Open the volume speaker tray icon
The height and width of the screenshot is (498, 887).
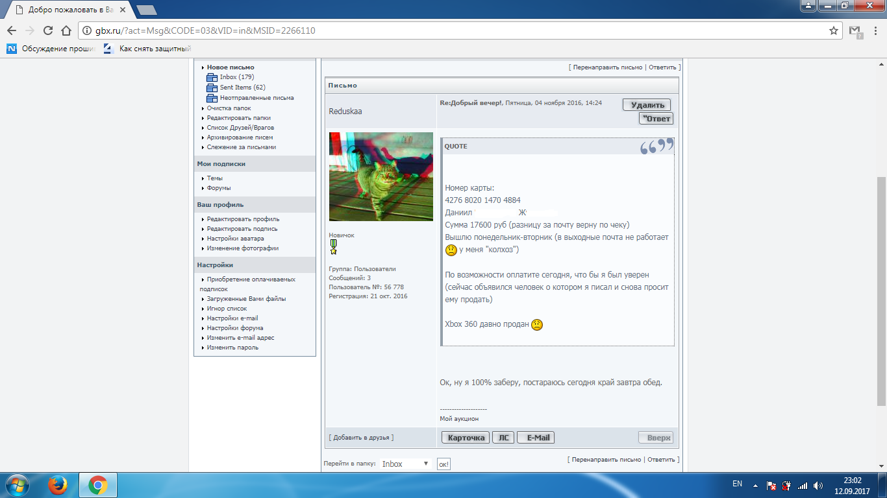point(818,485)
